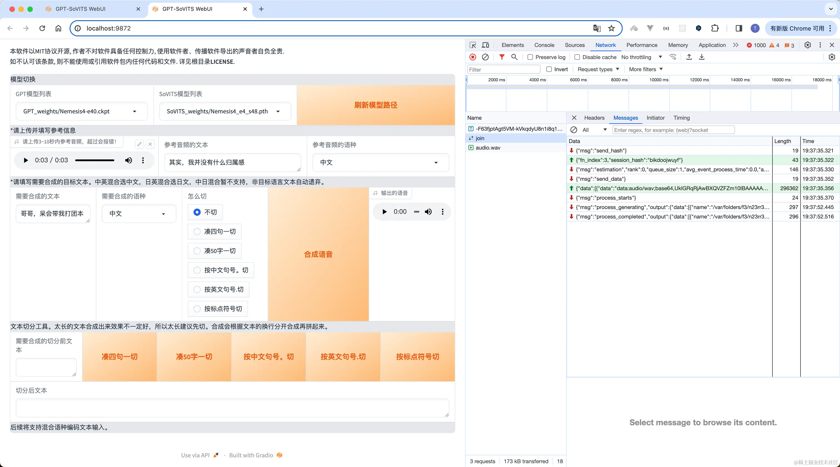This screenshot has width=840, height=467.
Task: Open DevTools settings gear
Action: 807,45
